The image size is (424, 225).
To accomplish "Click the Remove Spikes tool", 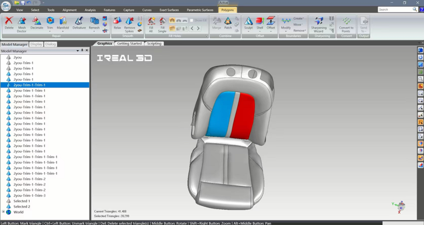I will pyautogui.click(x=130, y=24).
